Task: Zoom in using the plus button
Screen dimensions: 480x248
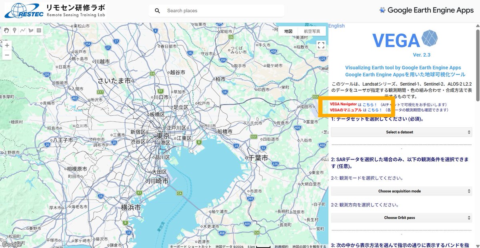Action: (7, 45)
